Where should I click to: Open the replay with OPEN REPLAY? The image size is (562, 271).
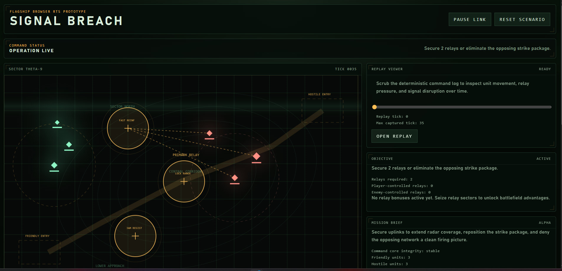(x=394, y=136)
